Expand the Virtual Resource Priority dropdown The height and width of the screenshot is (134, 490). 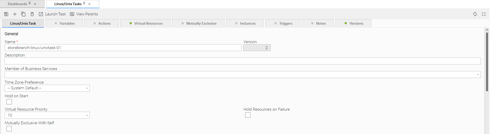[47, 115]
